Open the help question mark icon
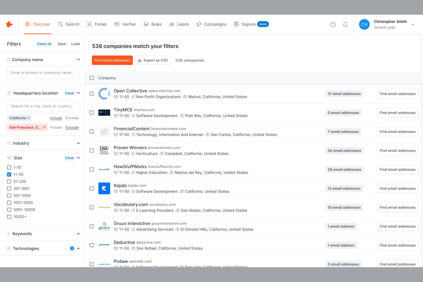 pyautogui.click(x=333, y=24)
